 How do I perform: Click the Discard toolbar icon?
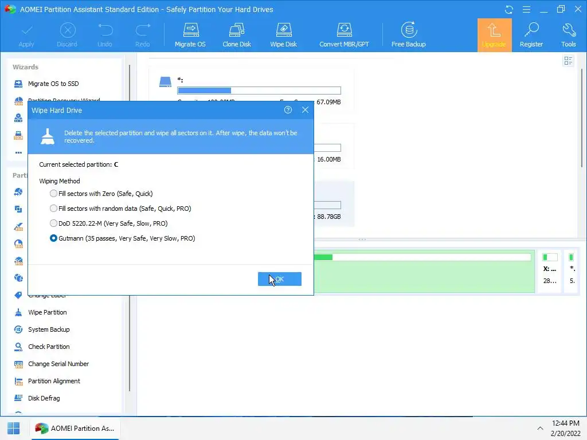[x=68, y=30]
